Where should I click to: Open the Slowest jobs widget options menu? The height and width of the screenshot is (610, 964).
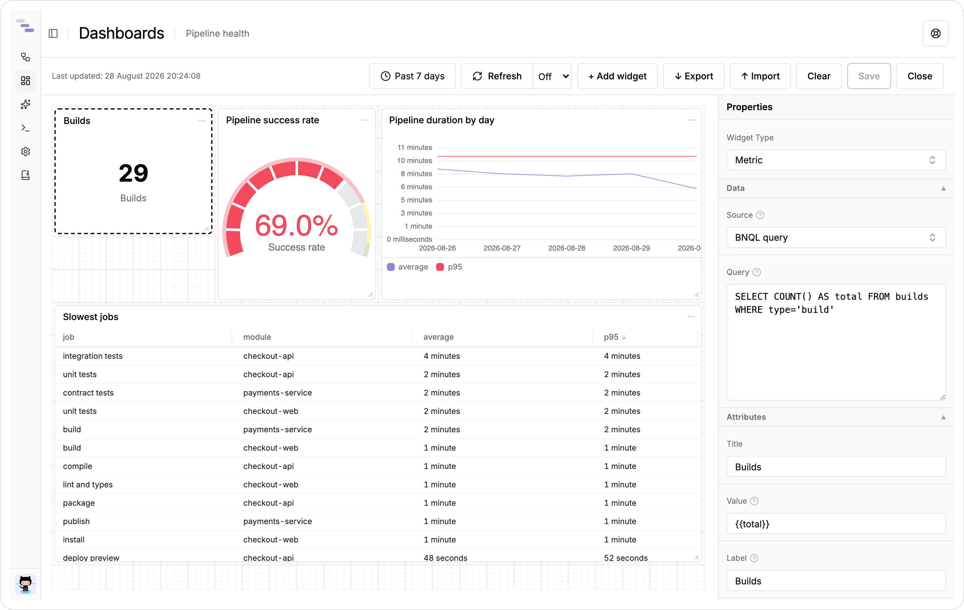[691, 317]
